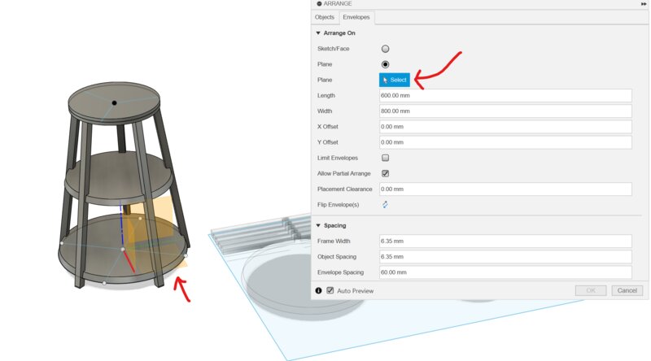Click the info icon next to Auto Preview

[x=318, y=291]
